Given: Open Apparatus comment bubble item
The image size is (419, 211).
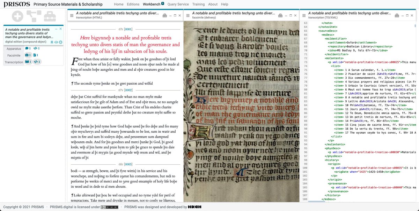Looking at the screenshot, I should [x=28, y=48].
